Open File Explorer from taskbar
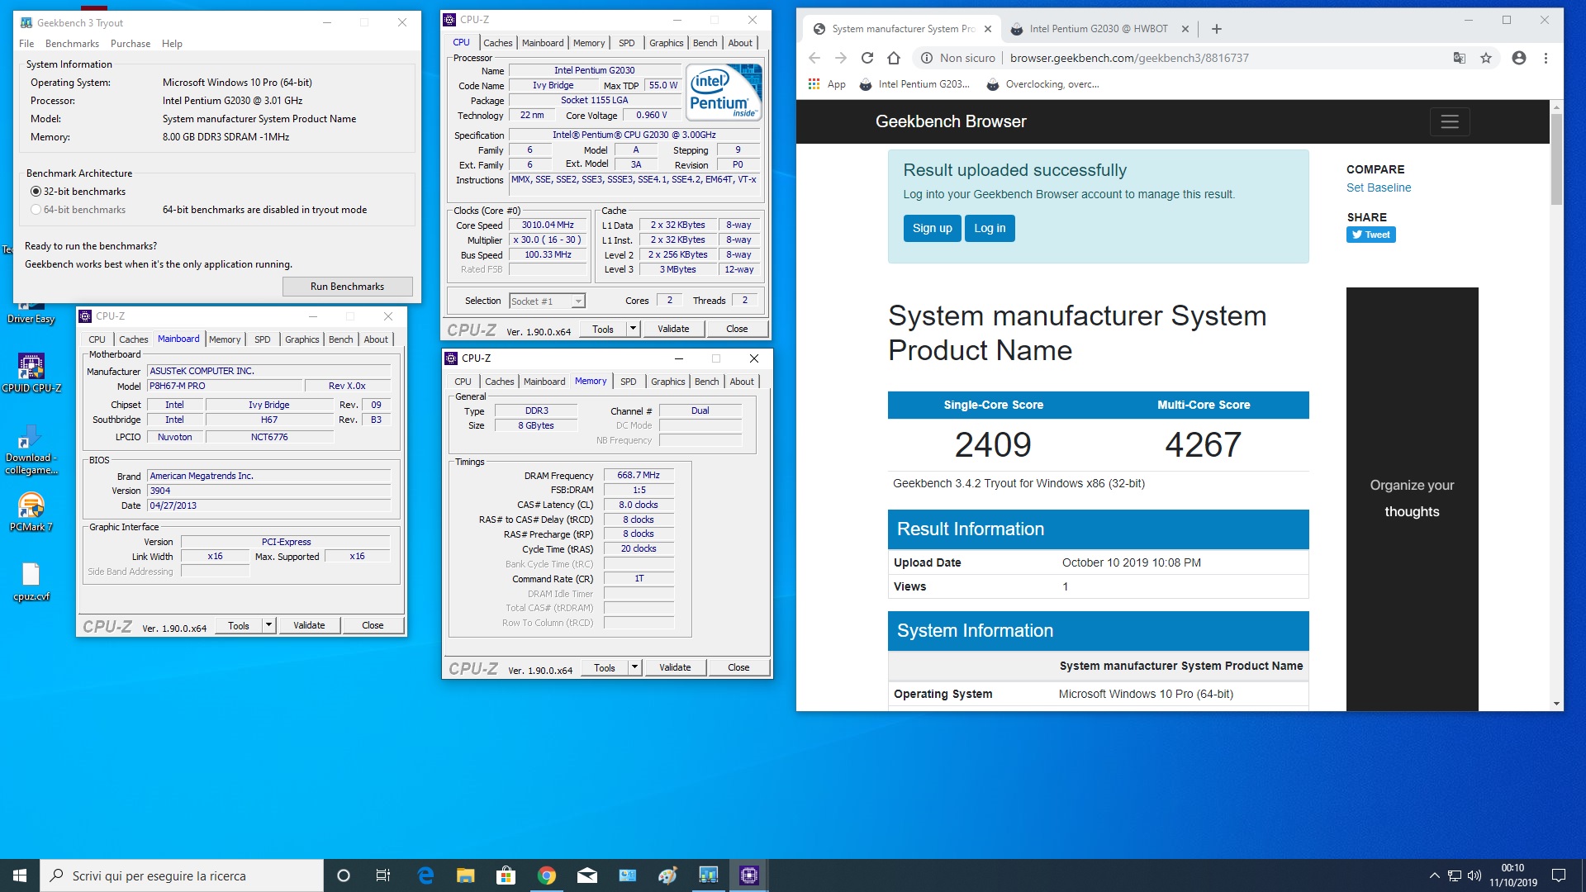The height and width of the screenshot is (892, 1586). coord(466,875)
